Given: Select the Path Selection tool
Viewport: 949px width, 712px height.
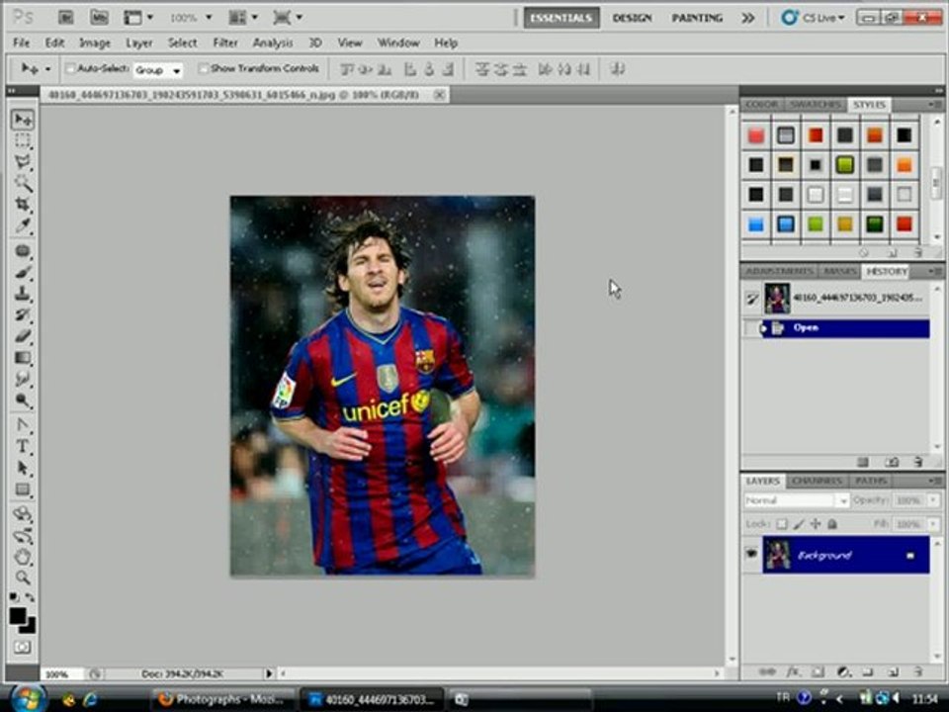Looking at the screenshot, I should point(23,468).
